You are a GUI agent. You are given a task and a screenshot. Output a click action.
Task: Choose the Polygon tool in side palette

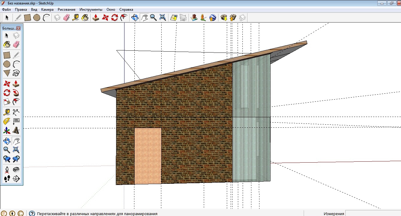[x=7, y=73]
